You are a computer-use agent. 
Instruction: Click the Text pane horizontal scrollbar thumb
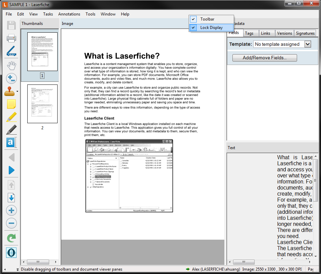pyautogui.click(x=244, y=262)
